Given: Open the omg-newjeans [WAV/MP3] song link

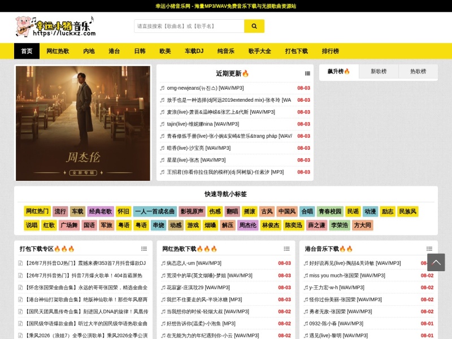Looking at the screenshot, I should point(205,88).
